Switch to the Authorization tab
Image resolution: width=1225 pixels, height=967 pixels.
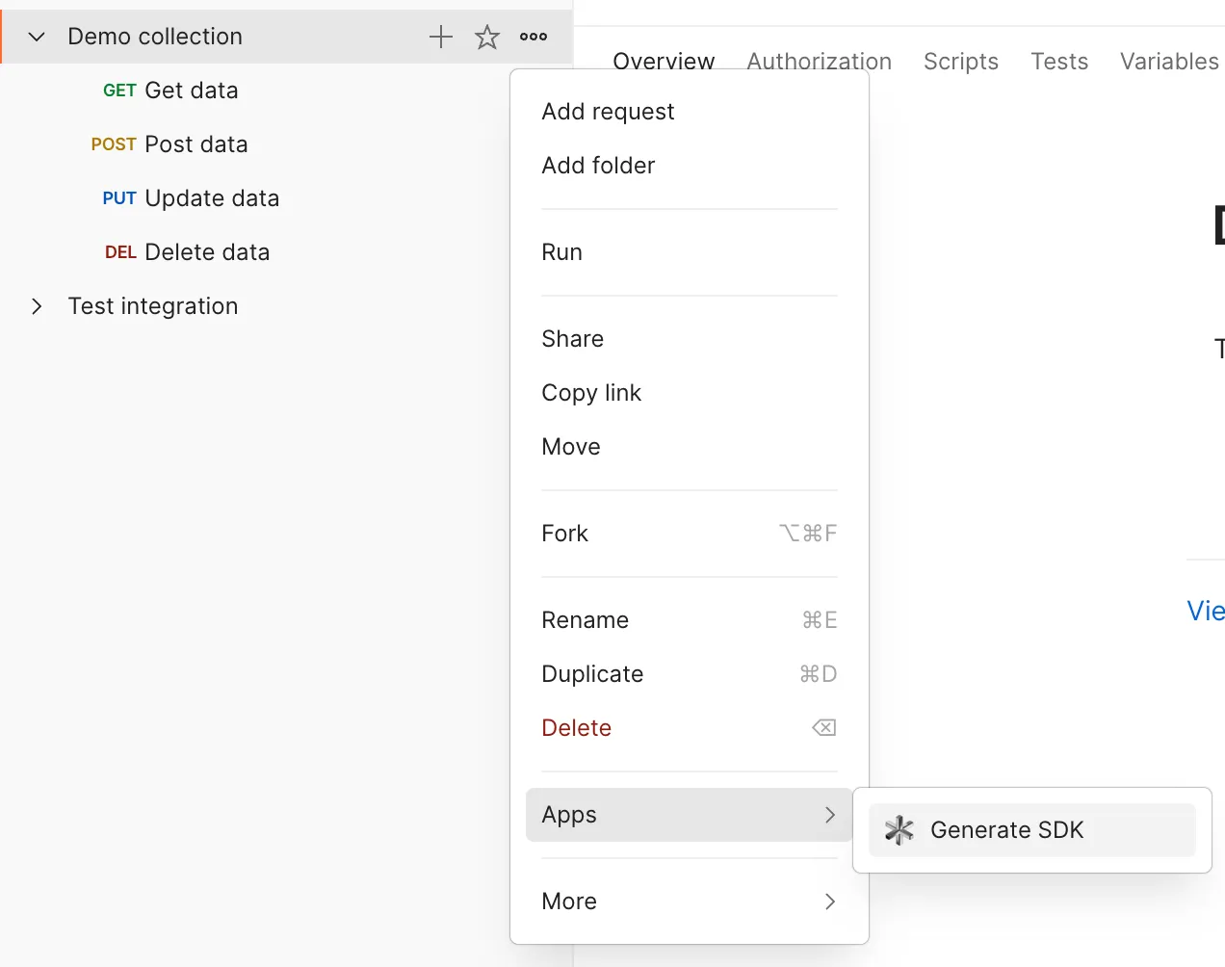point(818,61)
